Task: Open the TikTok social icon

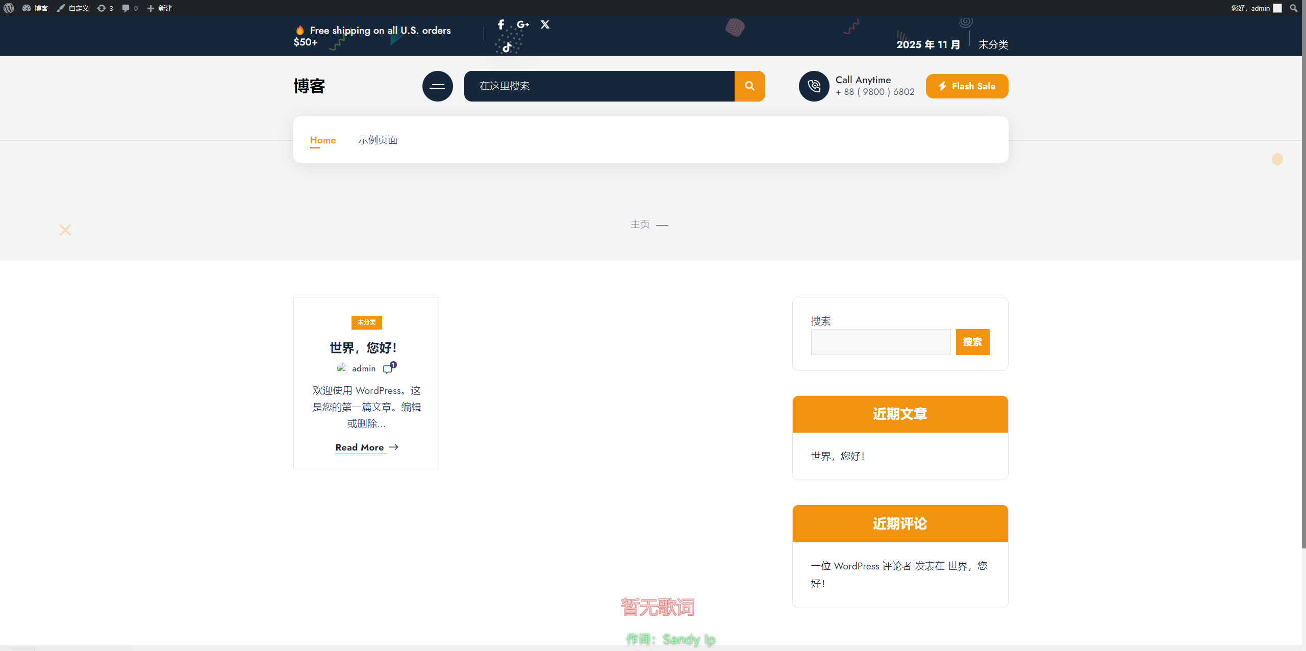Action: coord(507,47)
